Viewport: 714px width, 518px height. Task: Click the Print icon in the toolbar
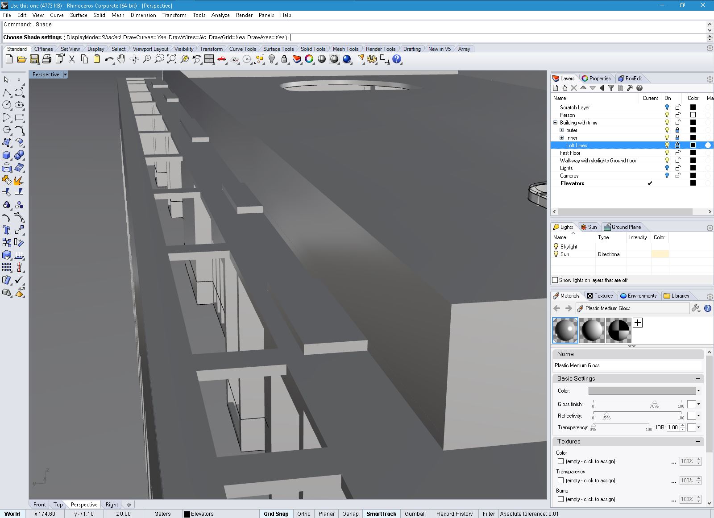pos(46,59)
